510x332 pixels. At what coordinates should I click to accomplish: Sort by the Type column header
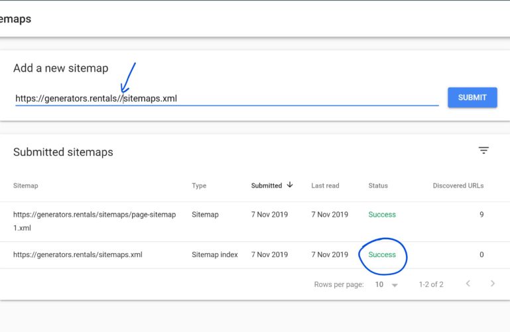coord(199,186)
